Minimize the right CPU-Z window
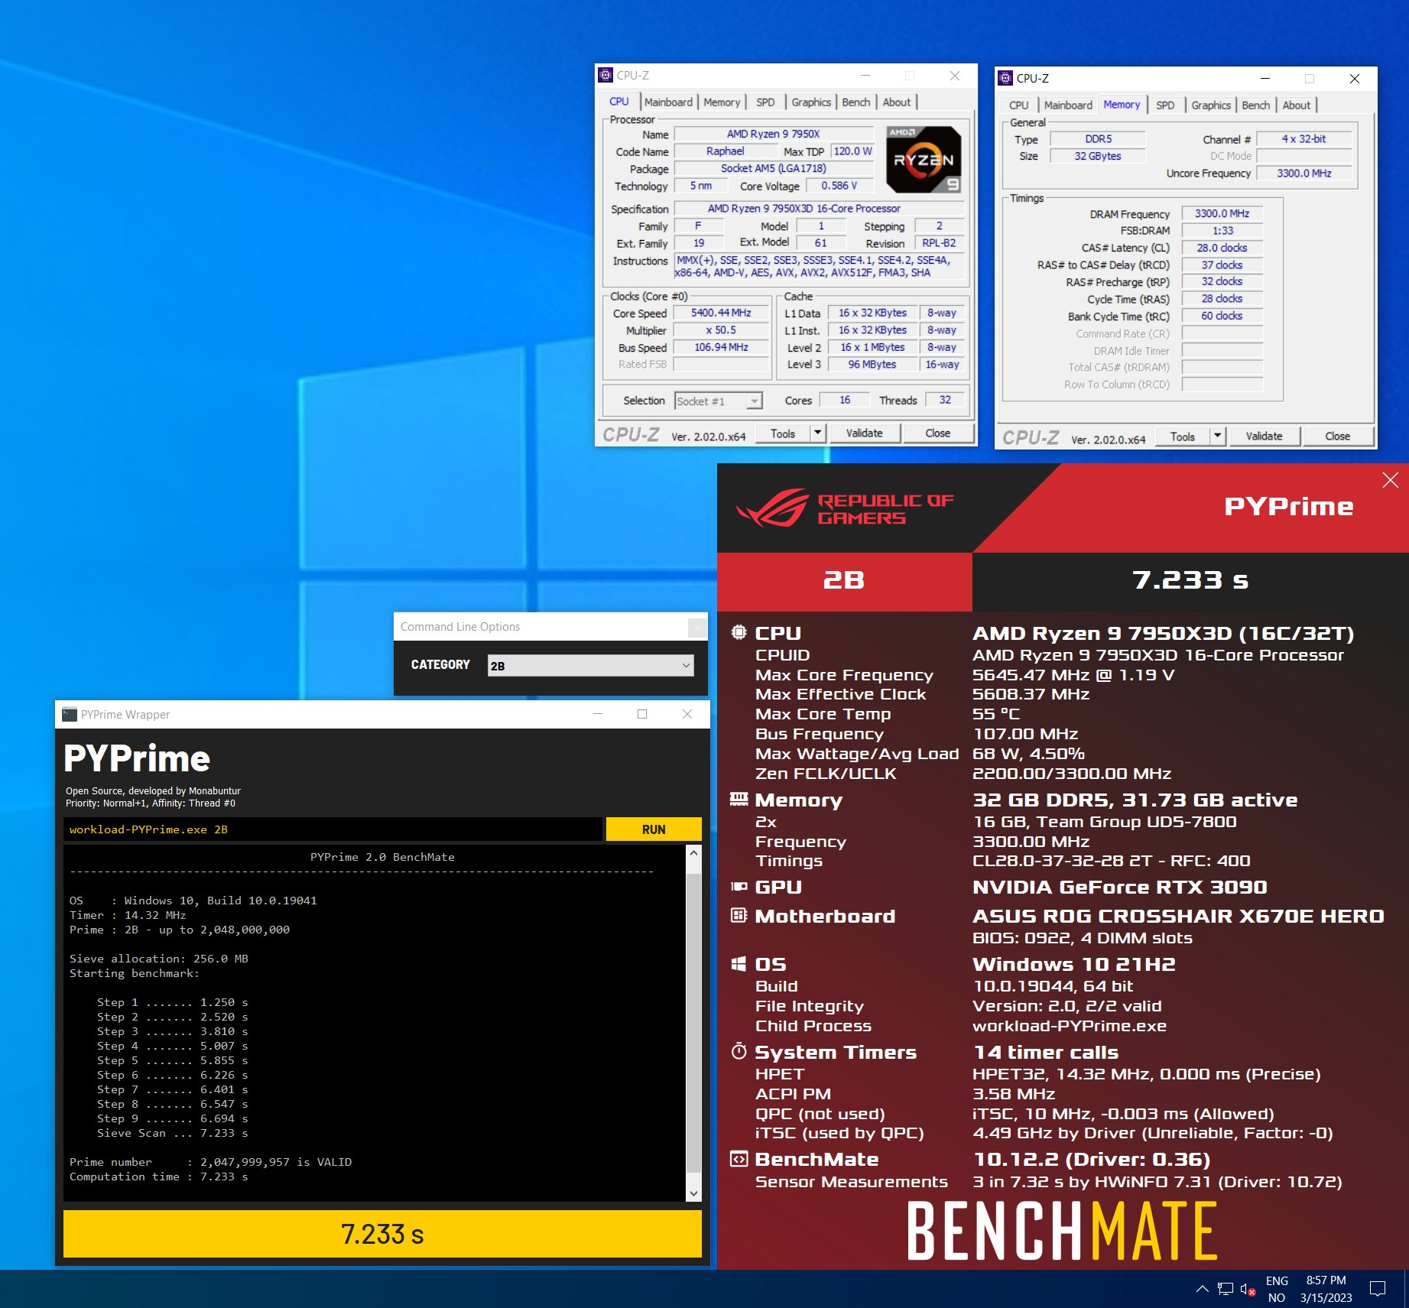Viewport: 1409px width, 1308px height. (1265, 78)
